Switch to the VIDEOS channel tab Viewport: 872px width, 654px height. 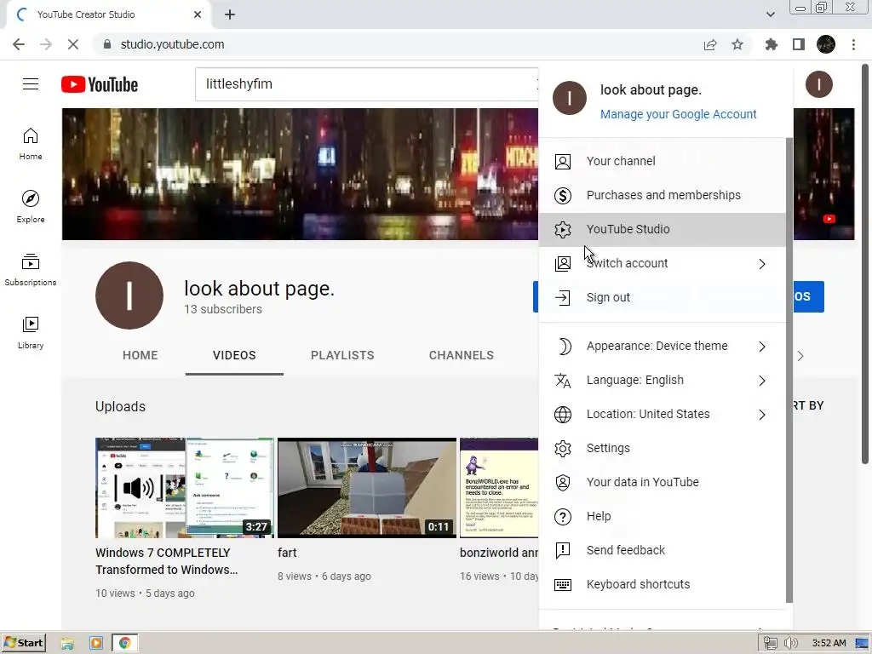234,355
